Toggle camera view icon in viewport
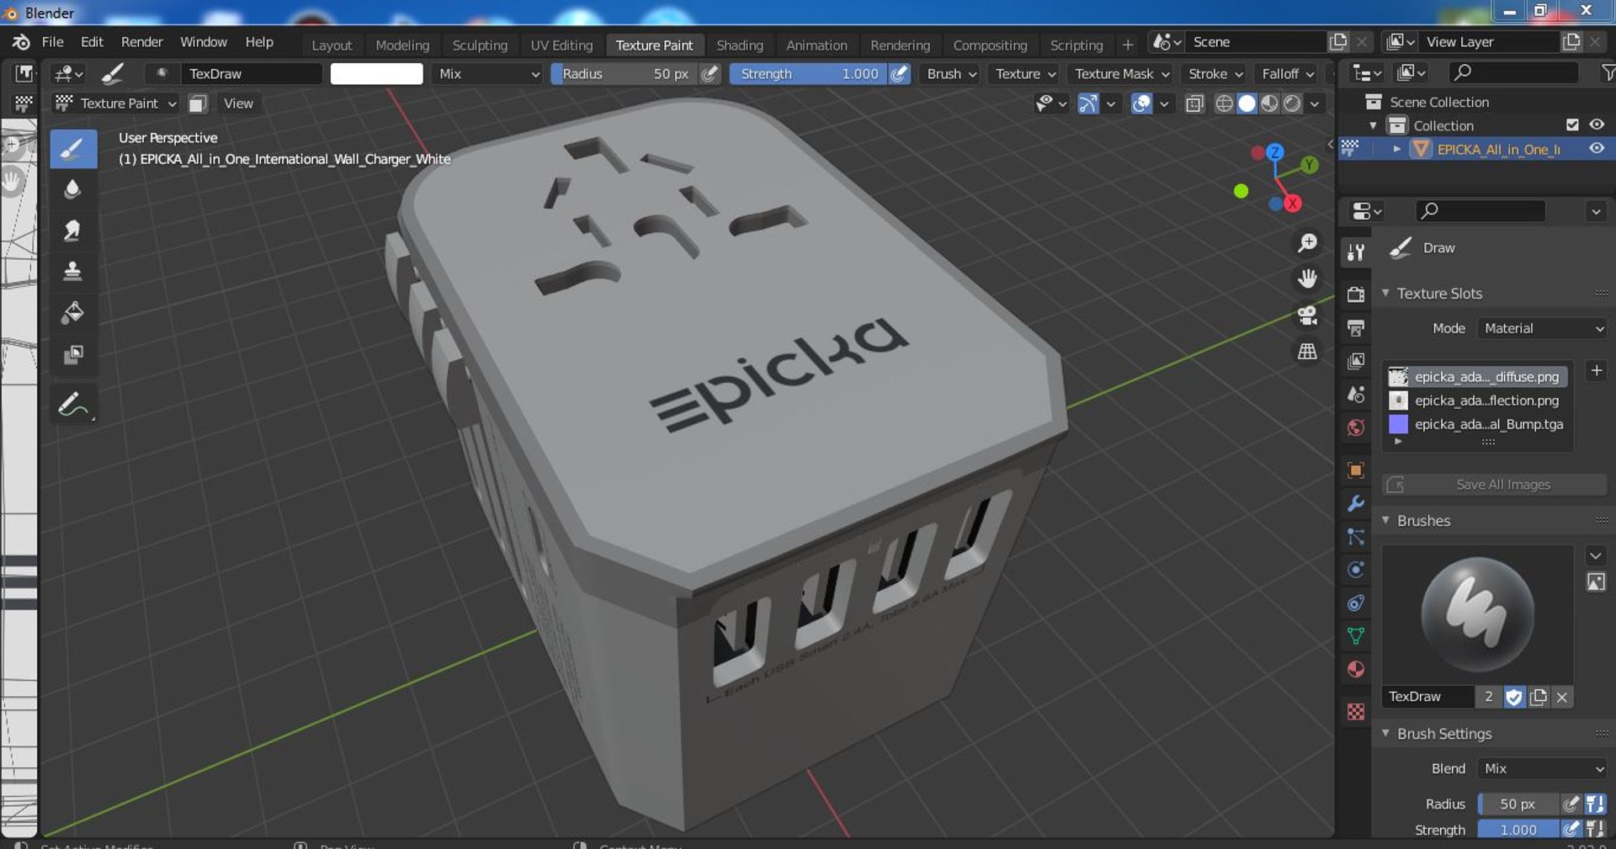 click(x=1307, y=315)
